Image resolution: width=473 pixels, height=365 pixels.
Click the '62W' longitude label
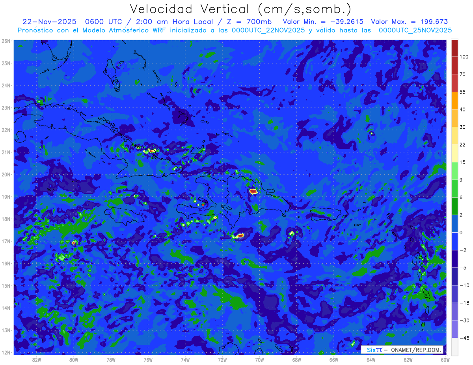coord(408,359)
